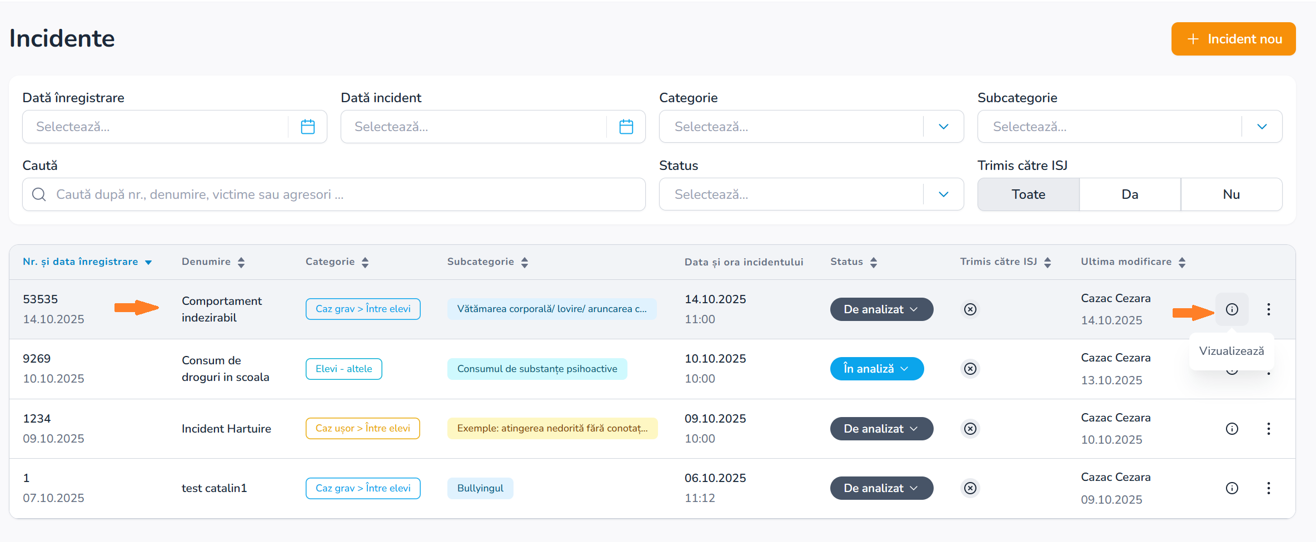Click info icon for incident 53535
Screen dimensions: 1316x542
click(x=1232, y=309)
